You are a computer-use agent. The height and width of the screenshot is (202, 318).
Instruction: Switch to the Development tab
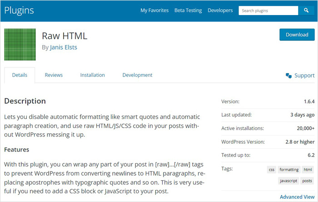pos(137,75)
